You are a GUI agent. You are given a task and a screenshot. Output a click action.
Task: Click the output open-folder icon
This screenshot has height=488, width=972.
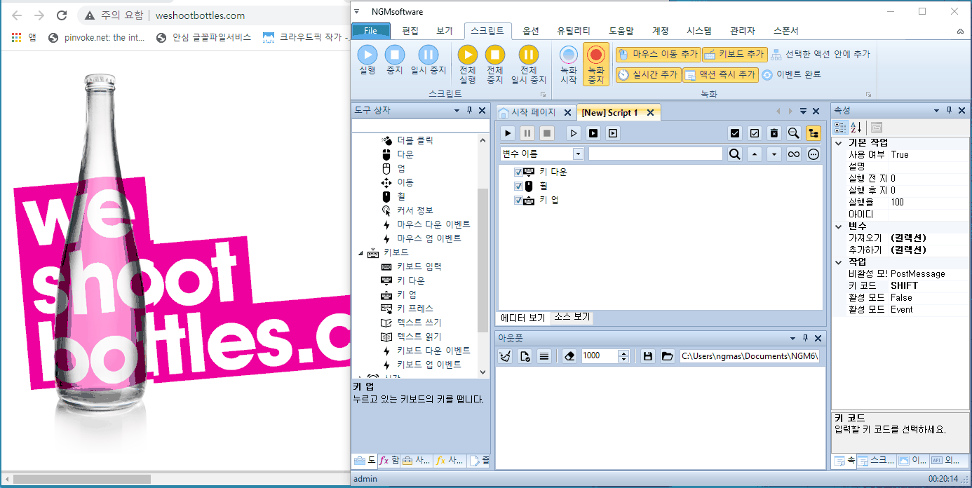667,356
